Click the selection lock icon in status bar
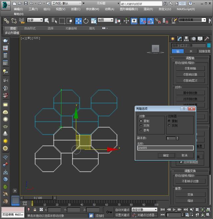The height and width of the screenshot is (219, 213). click(34, 210)
